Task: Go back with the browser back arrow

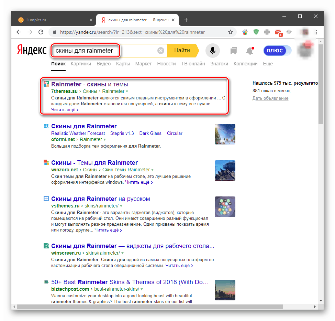Action: click(19, 32)
